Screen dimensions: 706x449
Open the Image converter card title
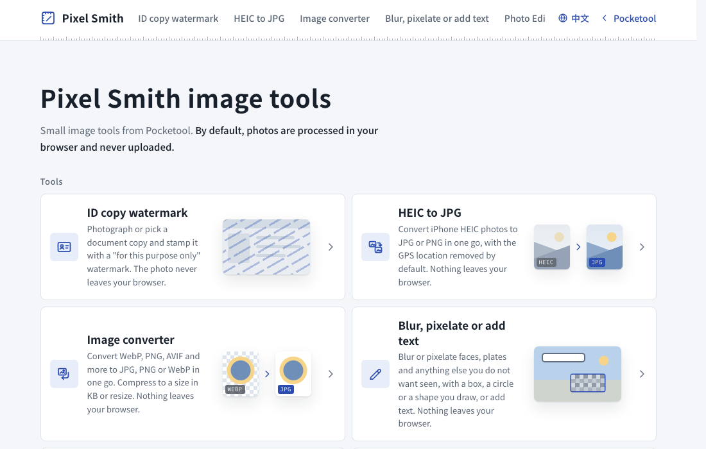click(130, 340)
